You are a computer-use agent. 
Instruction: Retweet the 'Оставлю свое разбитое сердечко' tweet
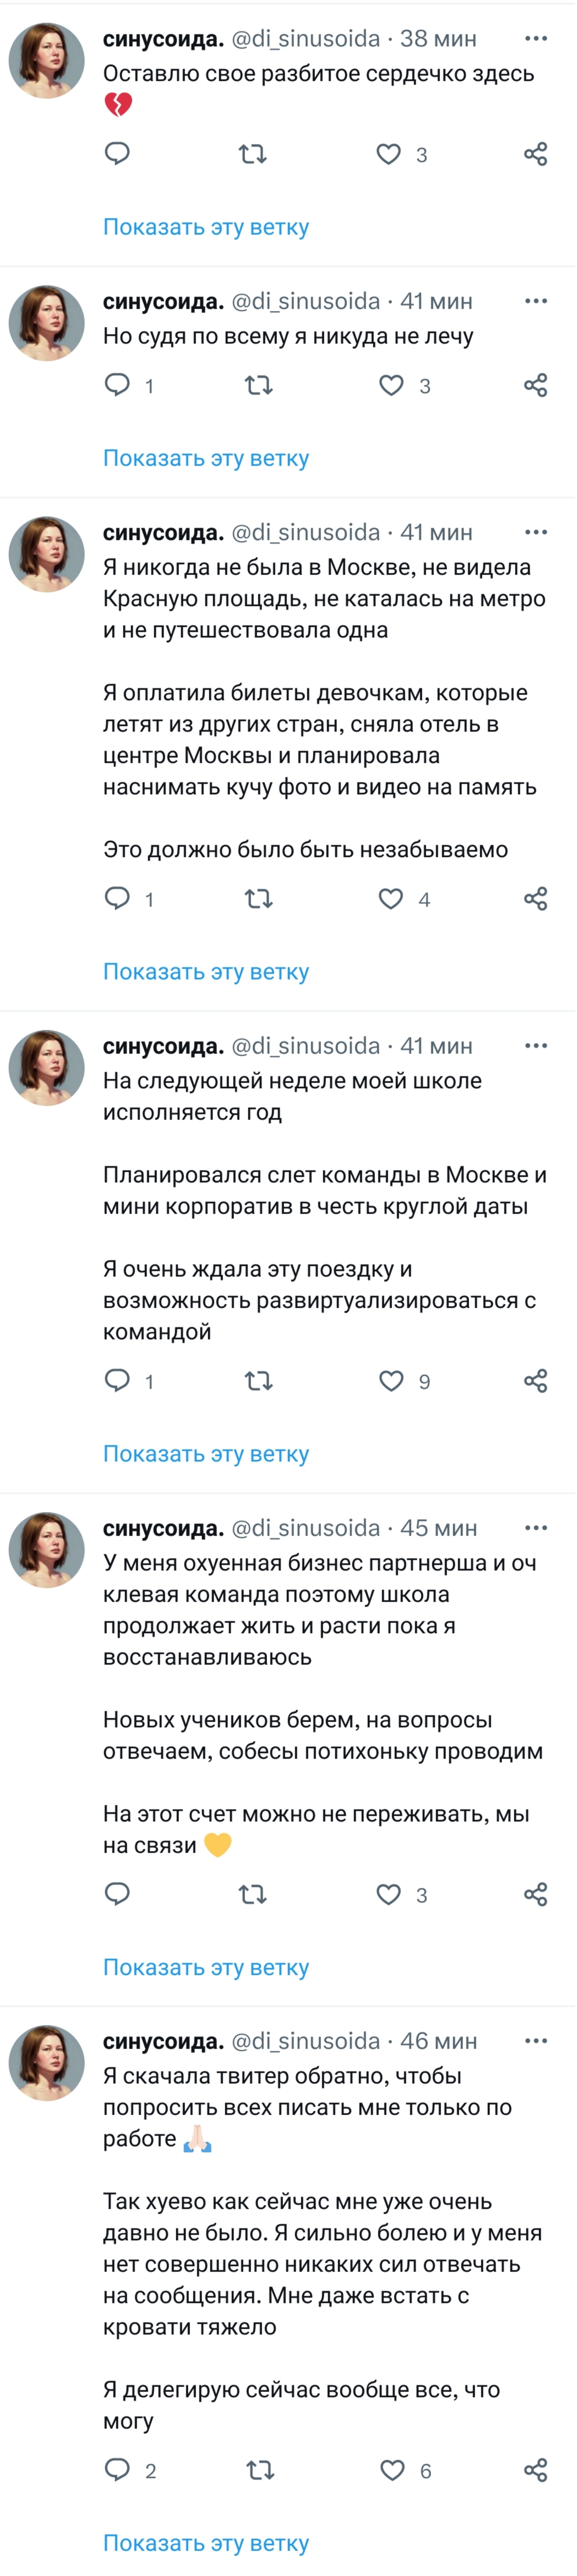[x=253, y=154]
